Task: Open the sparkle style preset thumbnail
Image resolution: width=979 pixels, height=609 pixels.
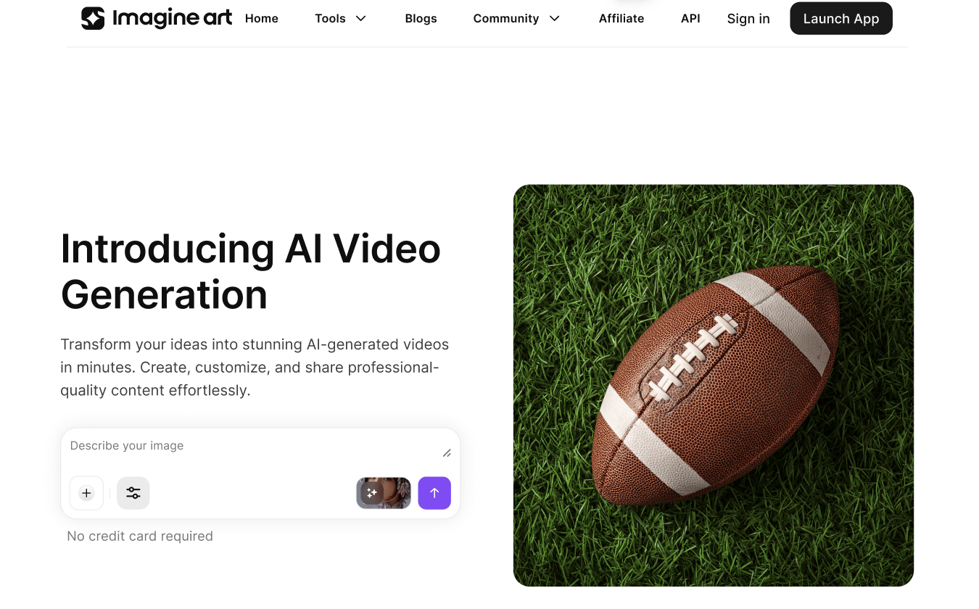Action: coord(384,493)
